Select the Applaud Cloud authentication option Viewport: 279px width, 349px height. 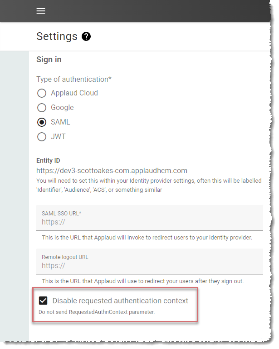click(x=42, y=93)
